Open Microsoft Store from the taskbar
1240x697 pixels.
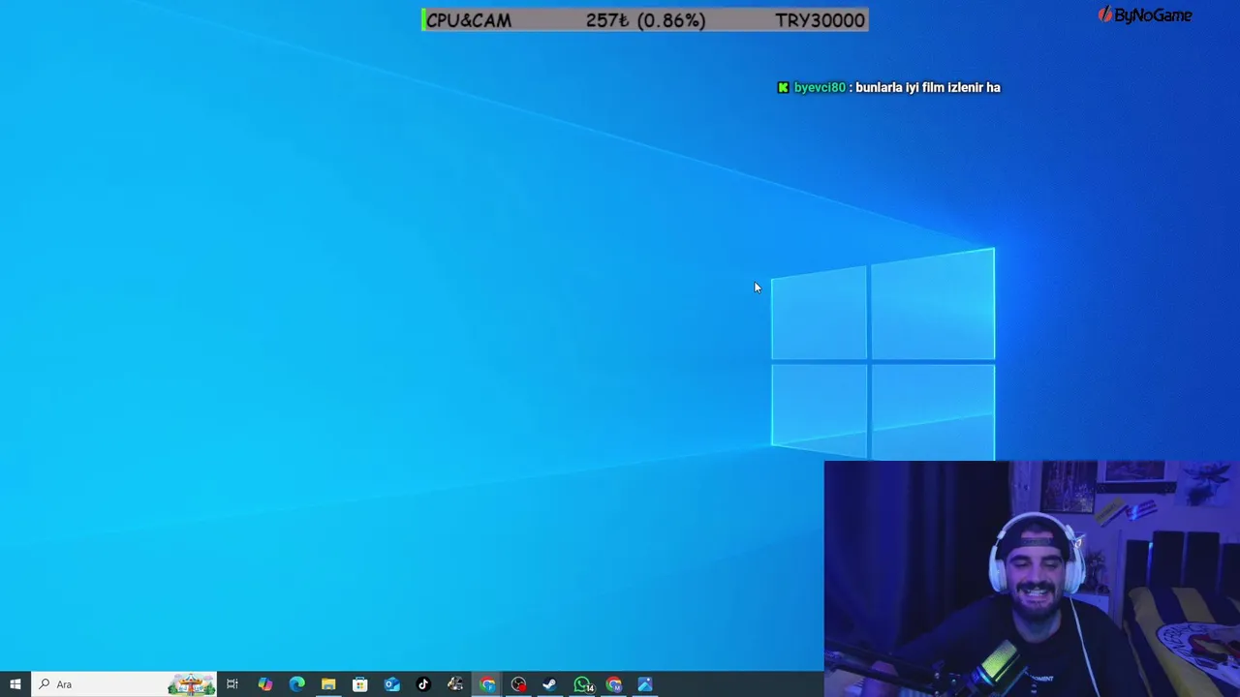[x=360, y=684]
